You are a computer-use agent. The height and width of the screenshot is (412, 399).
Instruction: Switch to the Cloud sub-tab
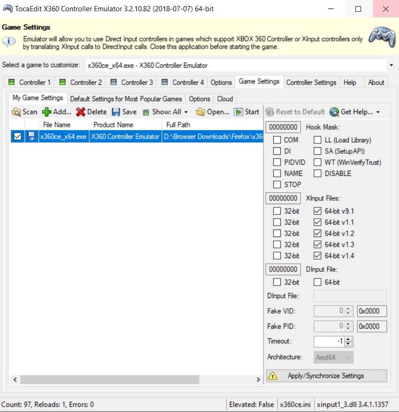(x=225, y=99)
